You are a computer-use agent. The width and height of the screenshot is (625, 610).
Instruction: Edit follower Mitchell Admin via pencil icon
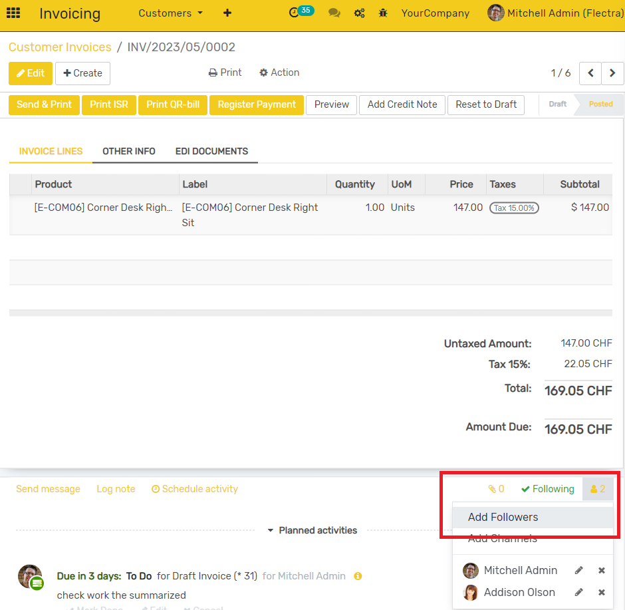point(578,570)
